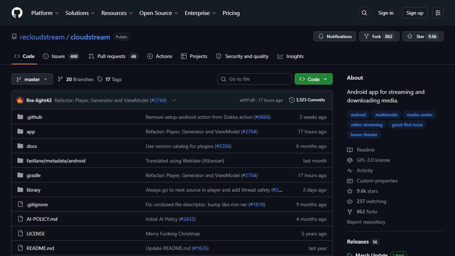The image size is (455, 256).
Task: Select the home-theater topic tag
Action: (364, 135)
